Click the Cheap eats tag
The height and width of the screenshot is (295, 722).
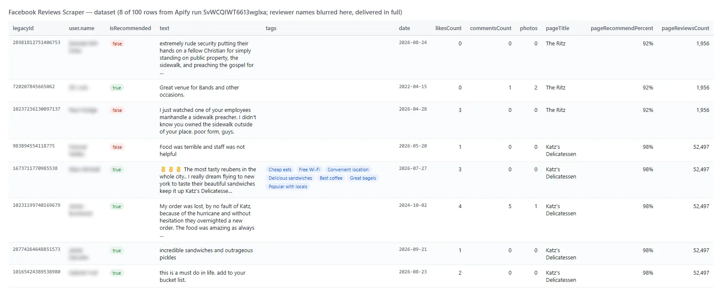(280, 170)
